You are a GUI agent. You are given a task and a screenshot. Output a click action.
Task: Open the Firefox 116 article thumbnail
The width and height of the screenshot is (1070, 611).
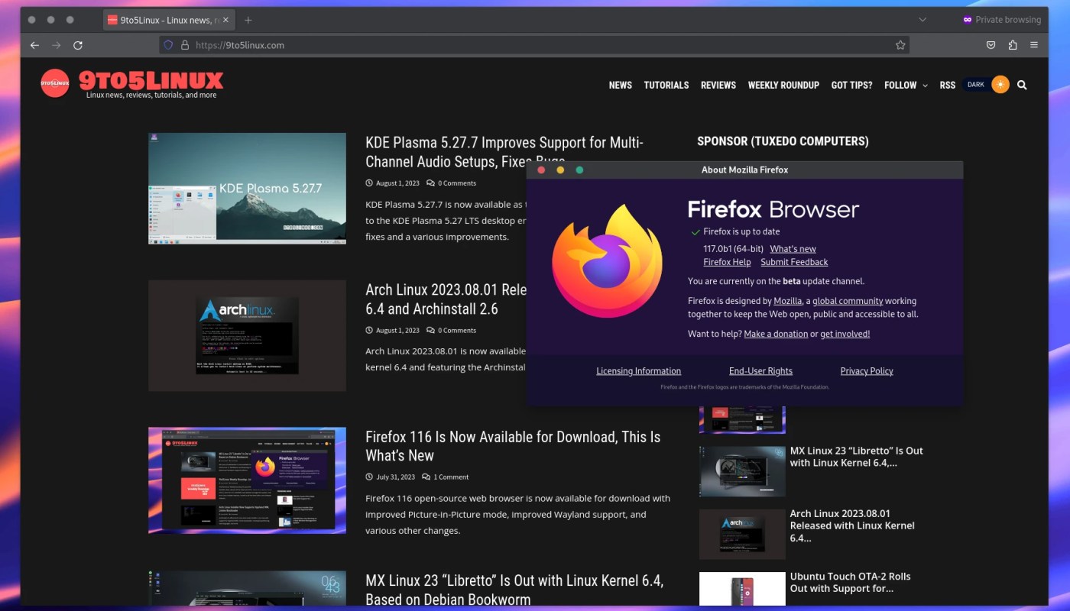[x=247, y=480]
